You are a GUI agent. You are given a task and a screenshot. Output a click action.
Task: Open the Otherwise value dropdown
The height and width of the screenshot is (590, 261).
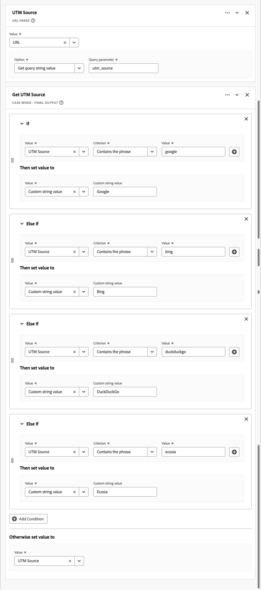[79, 561]
